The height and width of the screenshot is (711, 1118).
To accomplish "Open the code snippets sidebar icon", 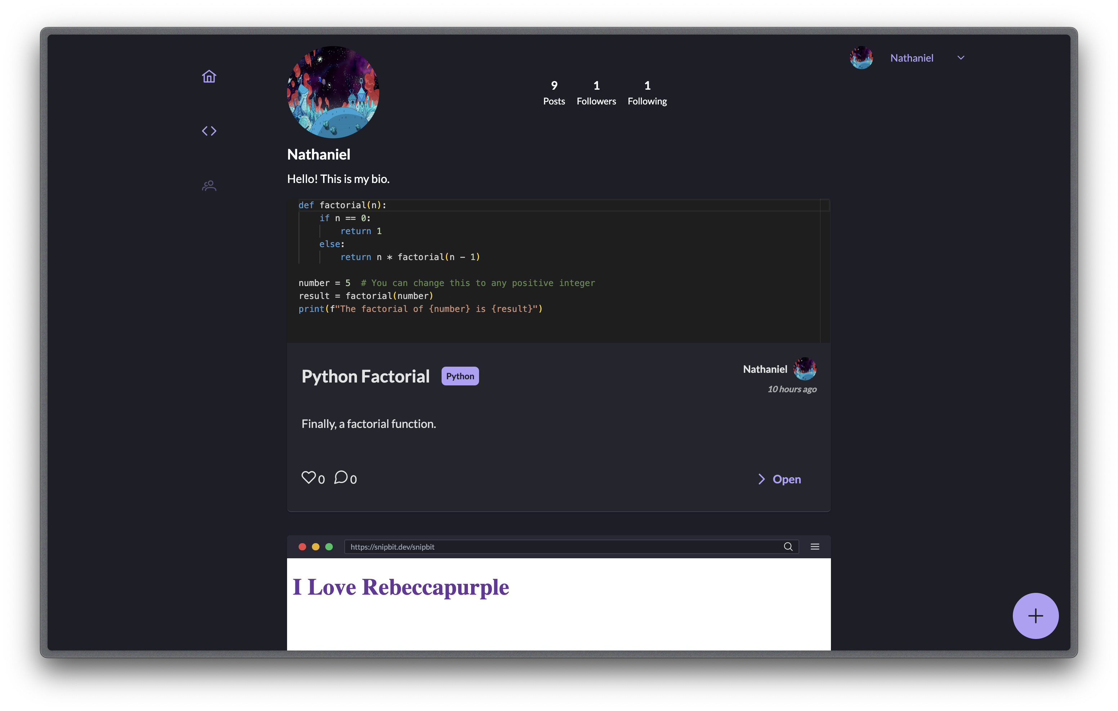I will coord(209,131).
